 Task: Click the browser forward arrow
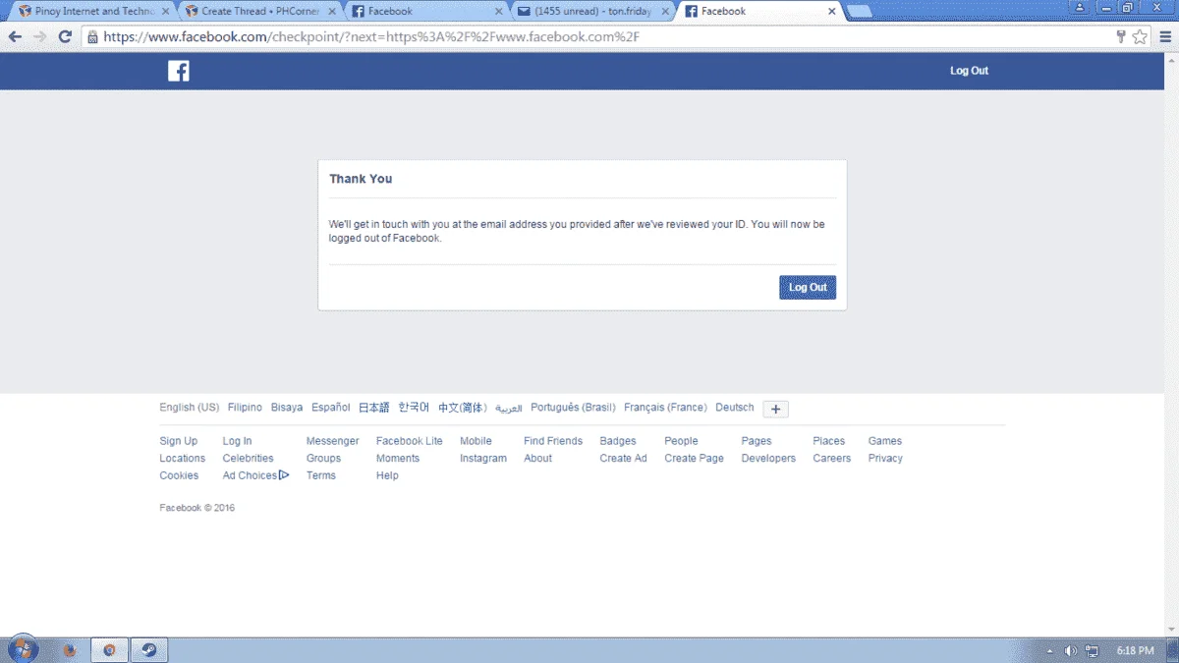(39, 36)
